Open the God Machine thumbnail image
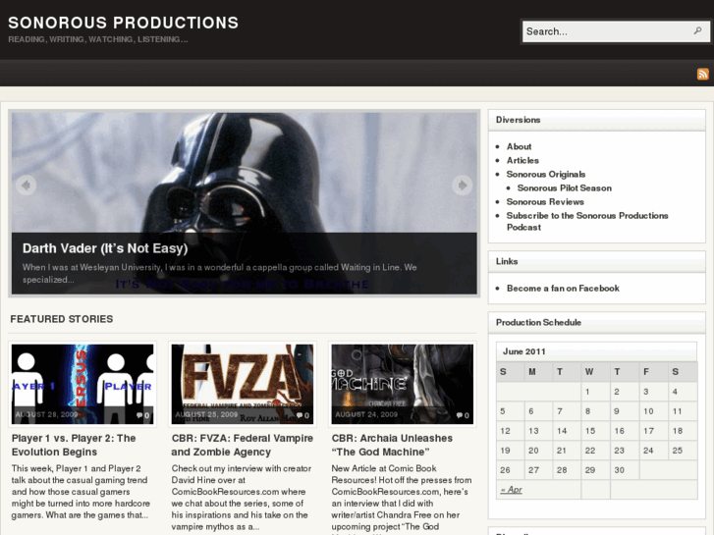 tap(402, 384)
